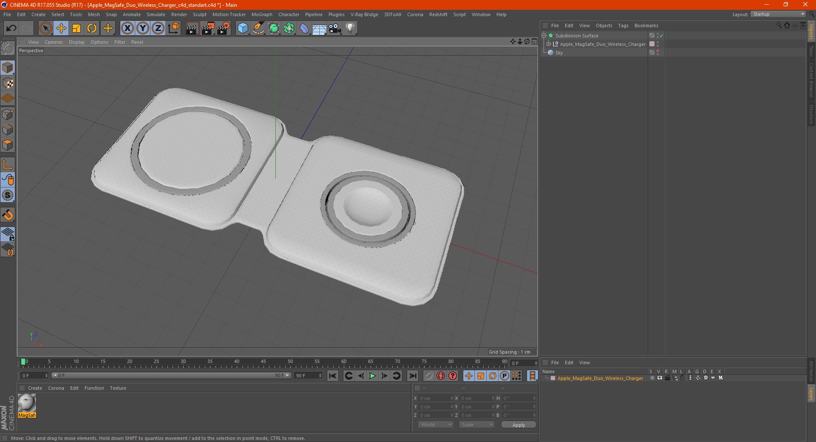
Task: Click Apple_MagSafe layer color swatch
Action: point(652,44)
